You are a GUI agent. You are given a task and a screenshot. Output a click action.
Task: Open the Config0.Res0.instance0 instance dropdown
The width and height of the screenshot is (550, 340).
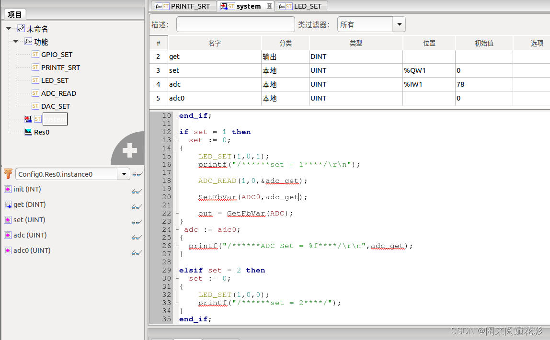point(124,174)
